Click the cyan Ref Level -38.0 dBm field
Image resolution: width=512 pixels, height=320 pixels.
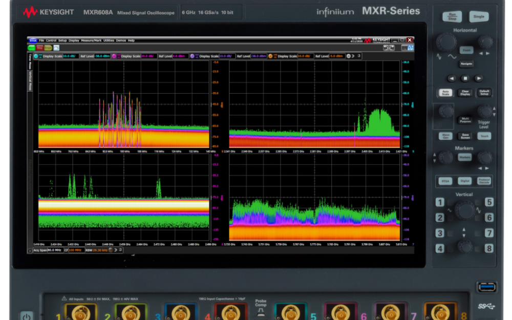(102, 56)
